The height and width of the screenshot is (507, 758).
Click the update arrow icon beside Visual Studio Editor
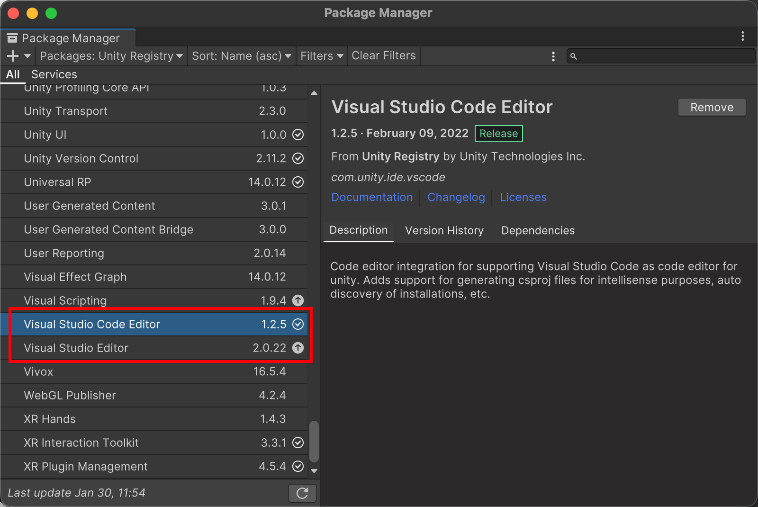pos(298,348)
